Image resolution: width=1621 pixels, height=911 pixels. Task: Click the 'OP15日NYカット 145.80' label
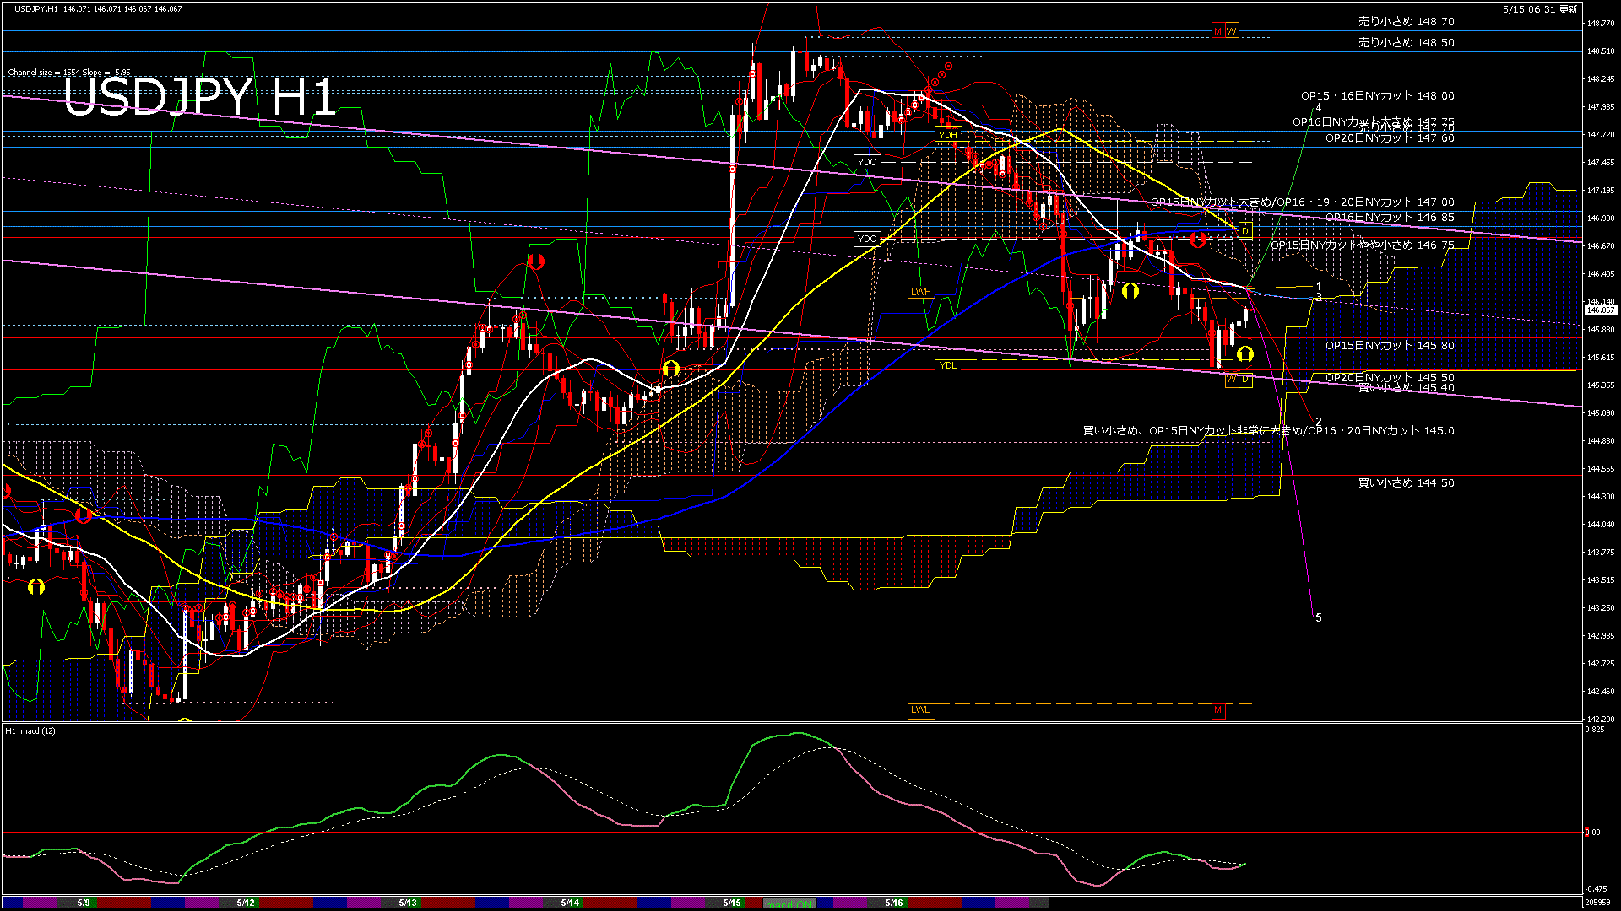coord(1389,346)
